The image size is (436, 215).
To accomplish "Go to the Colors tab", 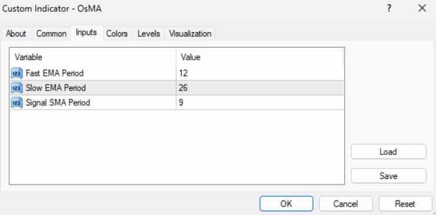I will (117, 34).
